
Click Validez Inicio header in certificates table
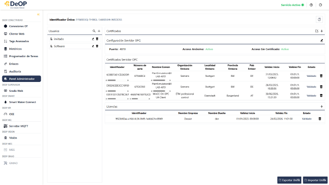click(272, 67)
